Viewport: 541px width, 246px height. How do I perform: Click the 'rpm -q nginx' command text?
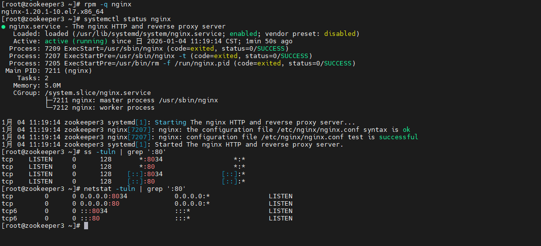tap(108, 4)
